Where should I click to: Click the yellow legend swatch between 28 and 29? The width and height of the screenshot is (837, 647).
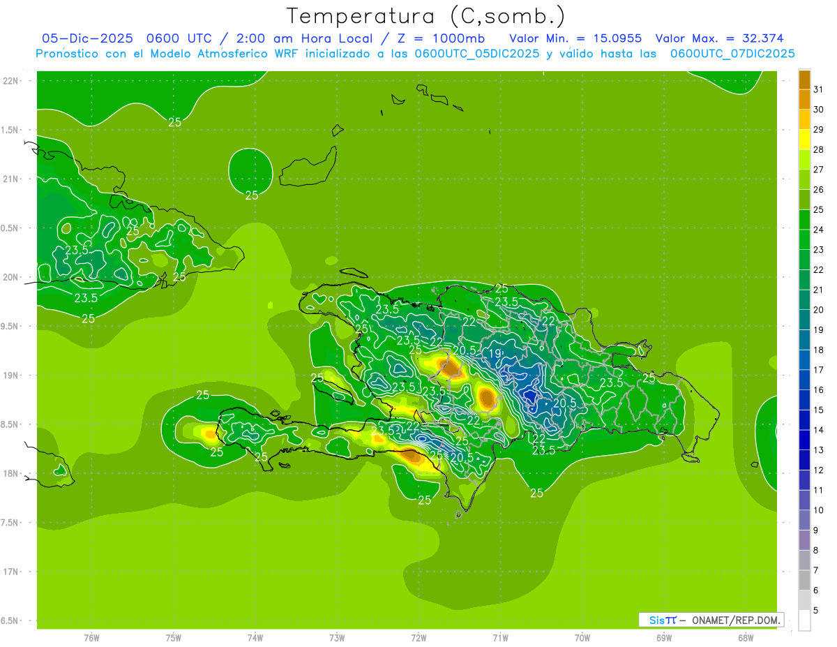[x=804, y=140]
